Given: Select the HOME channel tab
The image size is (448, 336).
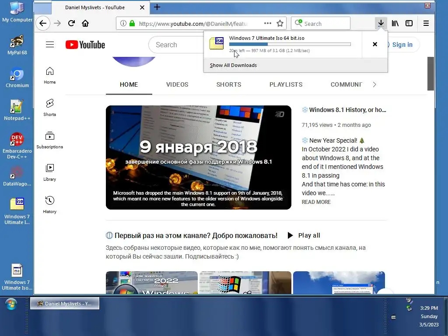Looking at the screenshot, I should coord(129,84).
